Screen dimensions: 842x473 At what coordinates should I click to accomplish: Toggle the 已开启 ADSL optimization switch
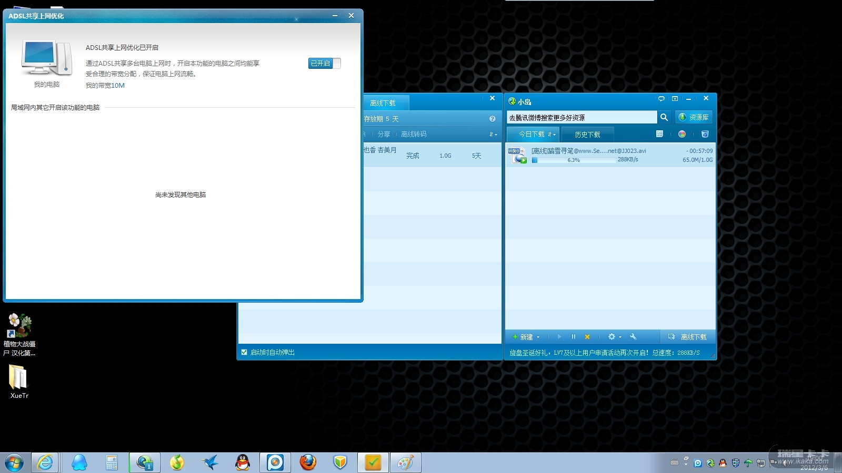(x=325, y=64)
